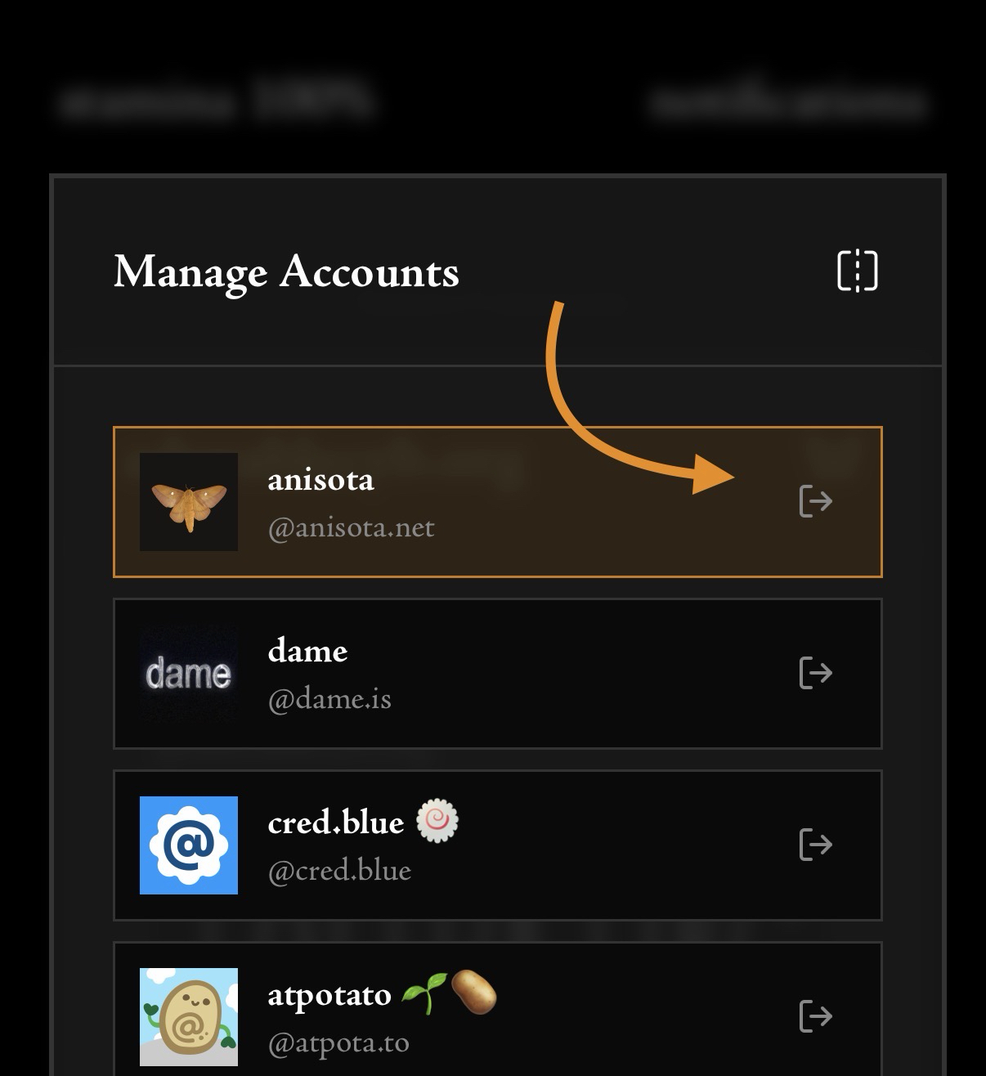
Task: Click the atpotato potato avatar
Action: coord(189,1016)
